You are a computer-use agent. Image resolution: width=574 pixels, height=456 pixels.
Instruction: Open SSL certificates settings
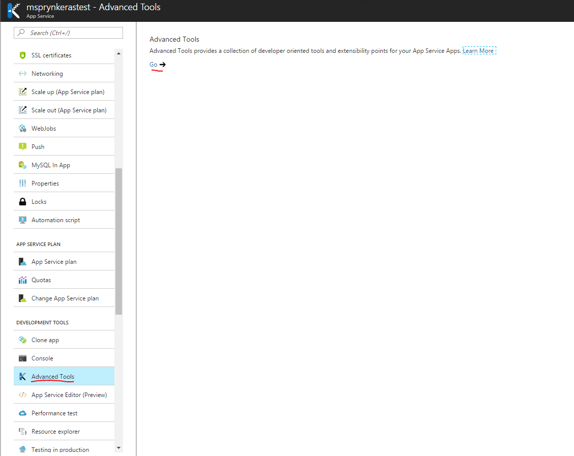tap(64, 55)
